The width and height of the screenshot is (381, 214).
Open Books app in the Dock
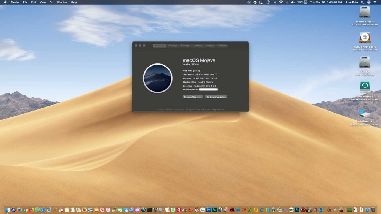(x=96, y=210)
